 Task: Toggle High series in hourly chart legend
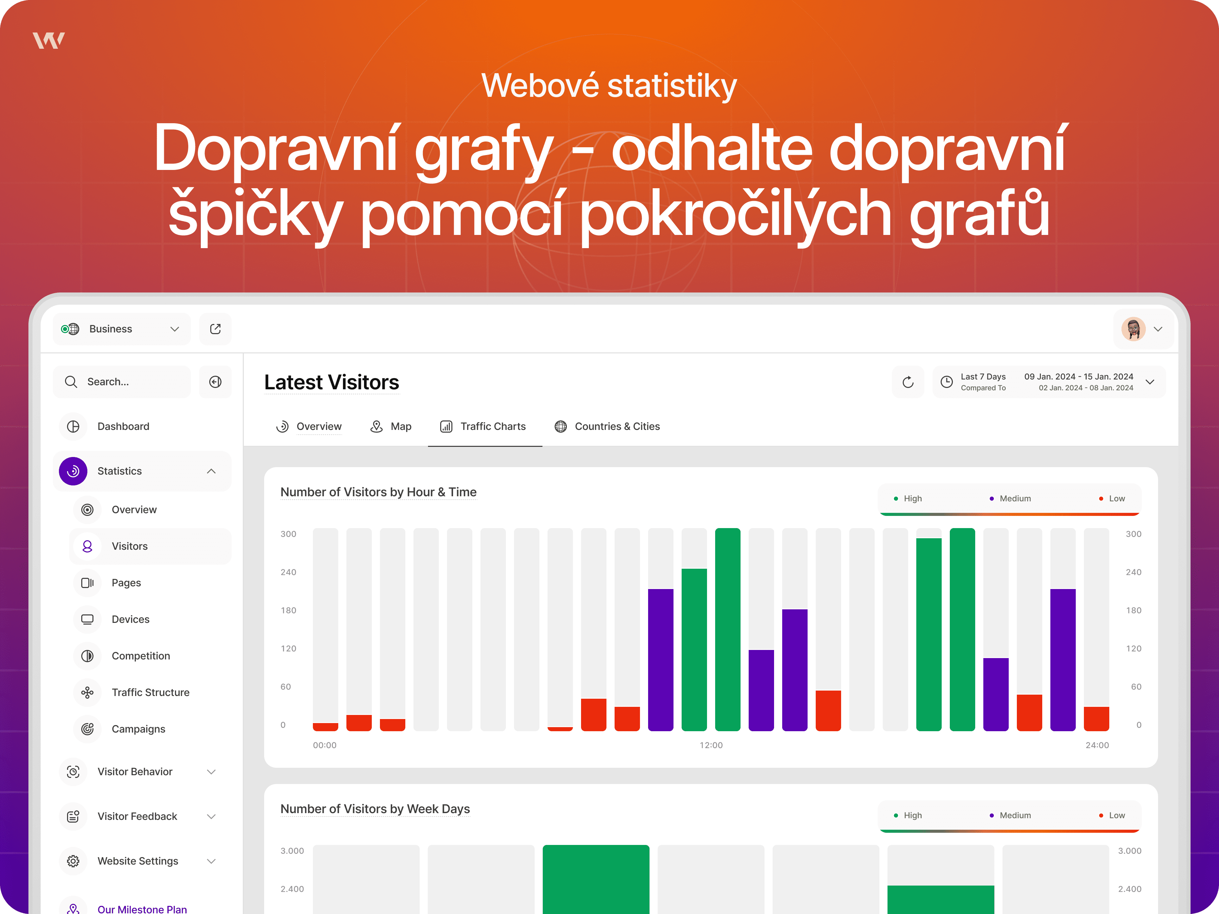coord(907,499)
